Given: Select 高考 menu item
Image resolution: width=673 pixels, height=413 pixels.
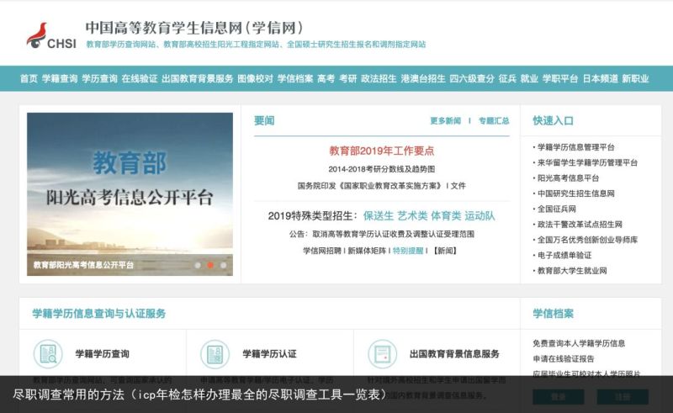Looking at the screenshot, I should [326, 78].
